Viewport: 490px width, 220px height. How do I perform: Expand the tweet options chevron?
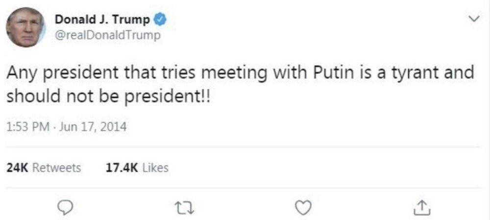tap(474, 19)
